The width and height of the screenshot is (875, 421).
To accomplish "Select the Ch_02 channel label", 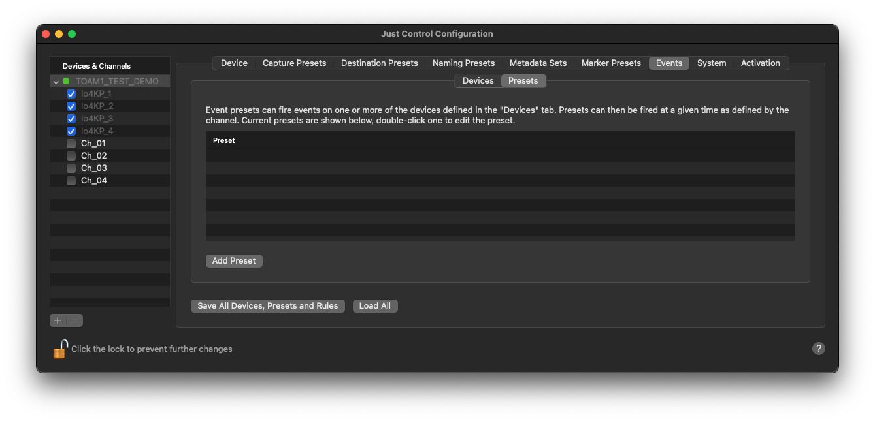I will [93, 156].
